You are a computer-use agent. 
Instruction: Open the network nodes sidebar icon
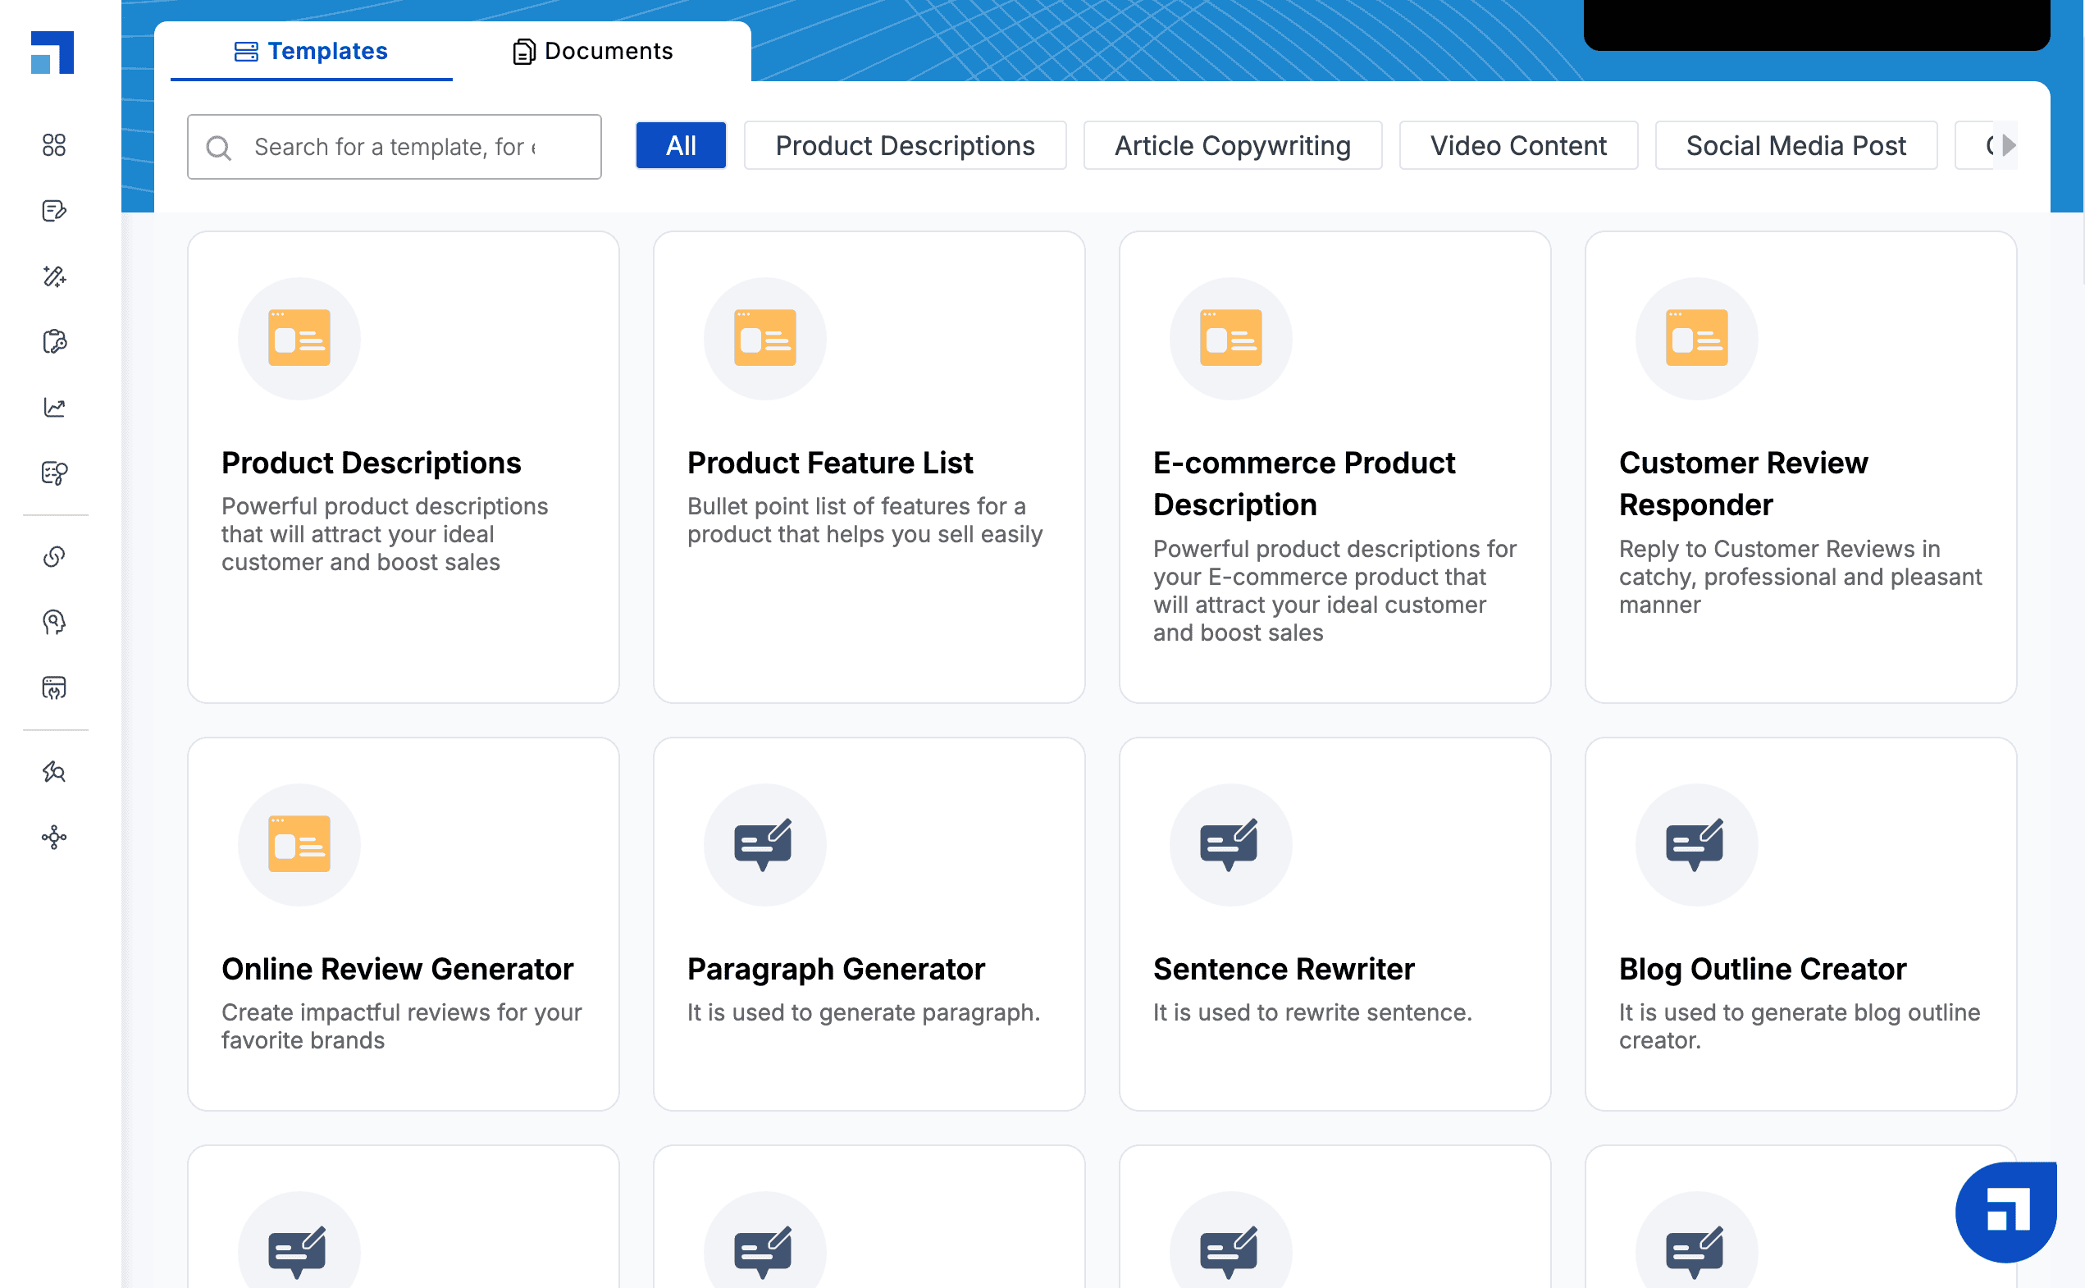54,838
